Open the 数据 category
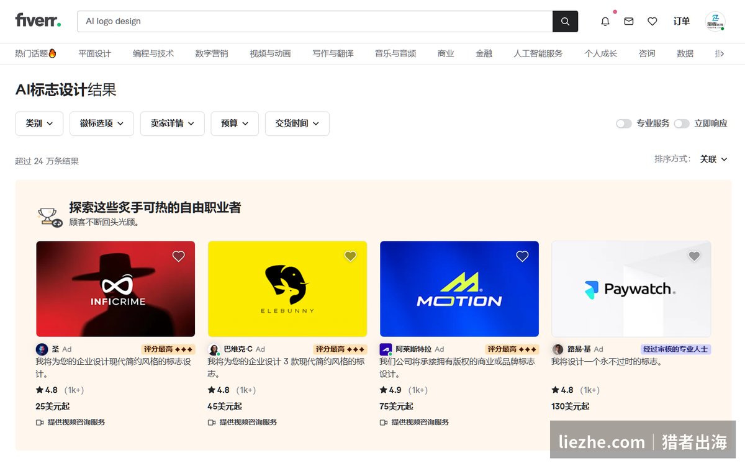 (x=685, y=53)
